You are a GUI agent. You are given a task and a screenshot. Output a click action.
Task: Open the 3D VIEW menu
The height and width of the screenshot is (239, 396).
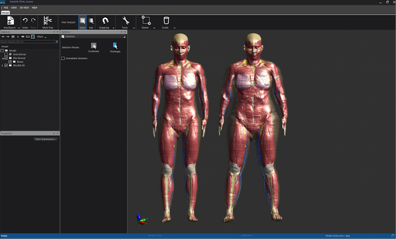[x=25, y=8]
